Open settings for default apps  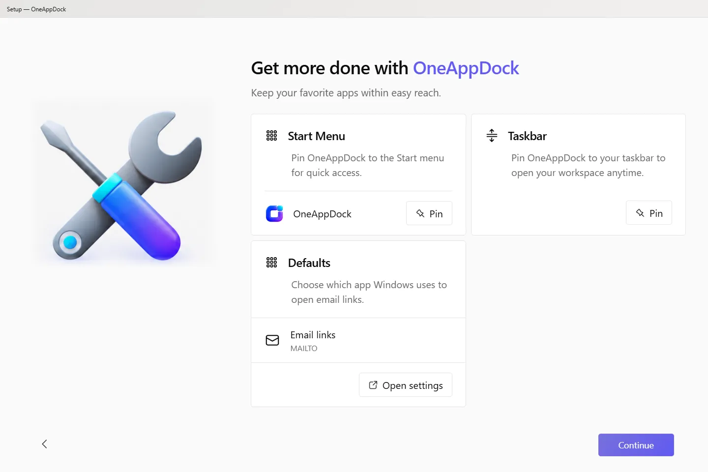click(x=406, y=385)
